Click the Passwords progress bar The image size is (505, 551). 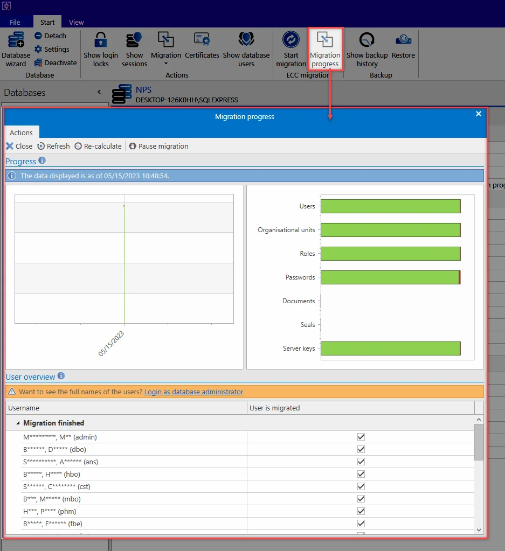(x=390, y=277)
